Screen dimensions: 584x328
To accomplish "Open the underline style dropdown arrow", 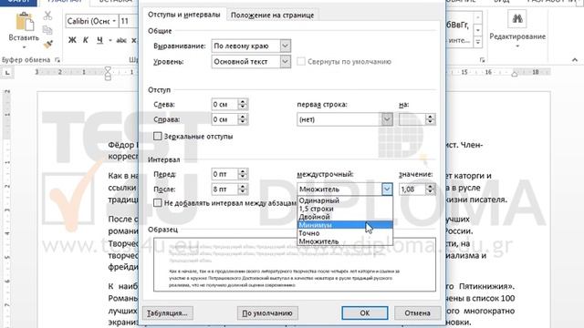I will tap(110, 40).
